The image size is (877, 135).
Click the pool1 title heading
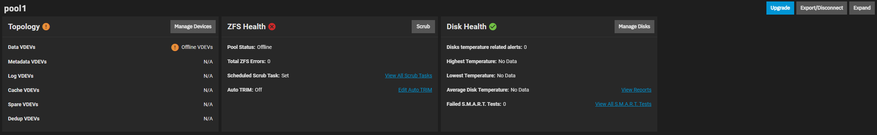(x=15, y=8)
